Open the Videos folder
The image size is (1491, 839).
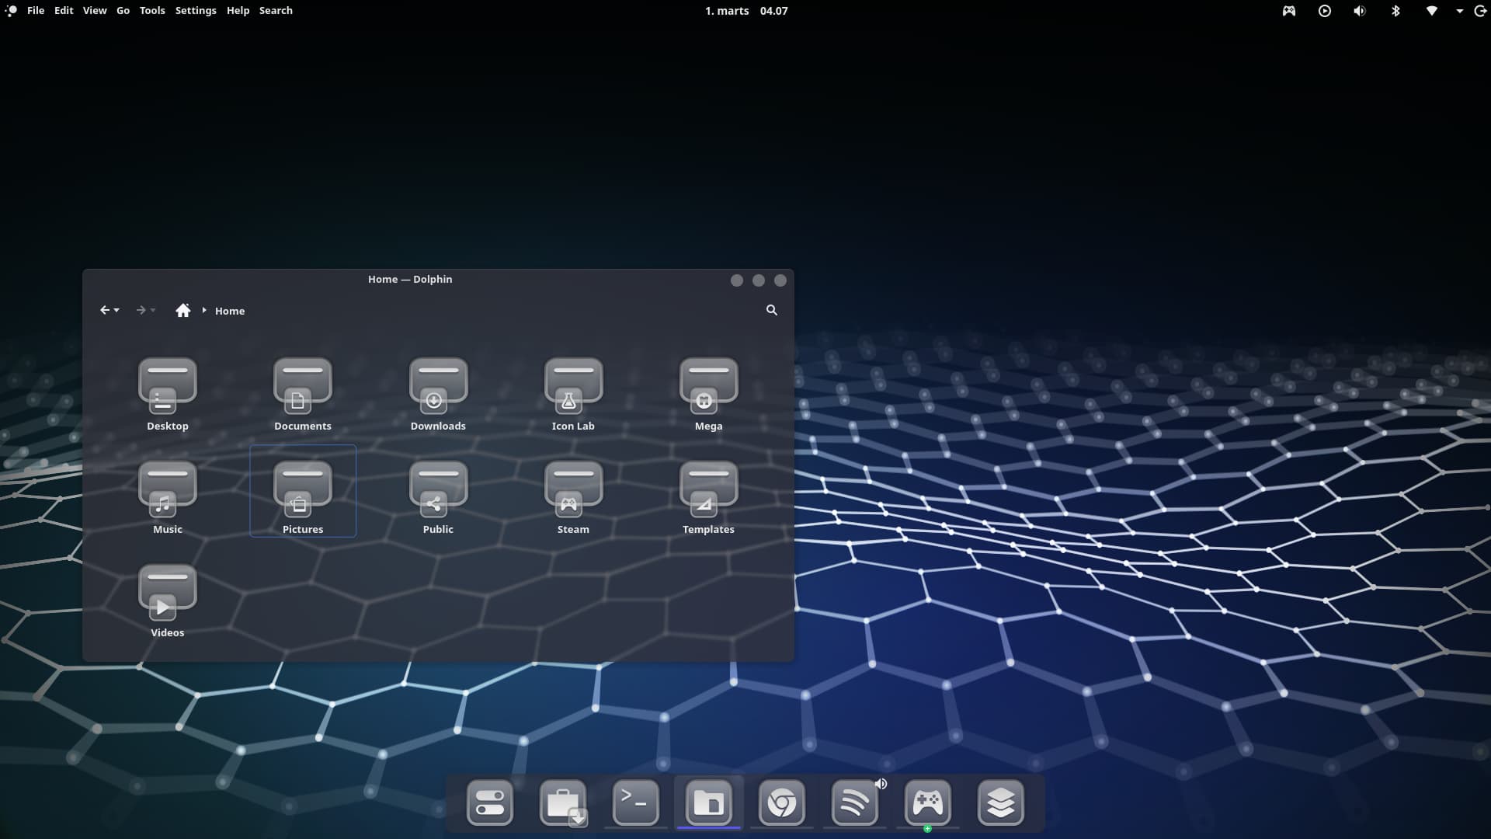click(168, 600)
